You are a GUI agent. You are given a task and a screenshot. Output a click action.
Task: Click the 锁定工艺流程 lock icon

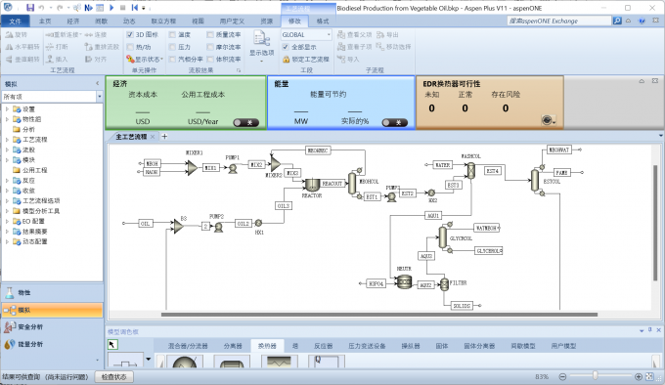[286, 60]
